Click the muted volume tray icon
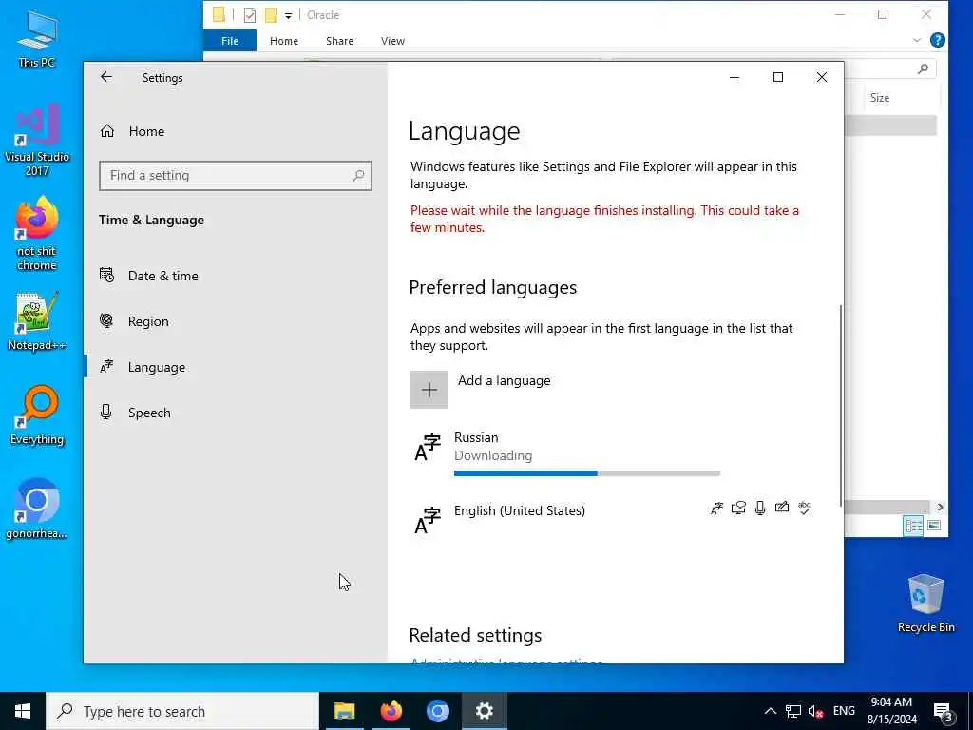 [x=815, y=711]
